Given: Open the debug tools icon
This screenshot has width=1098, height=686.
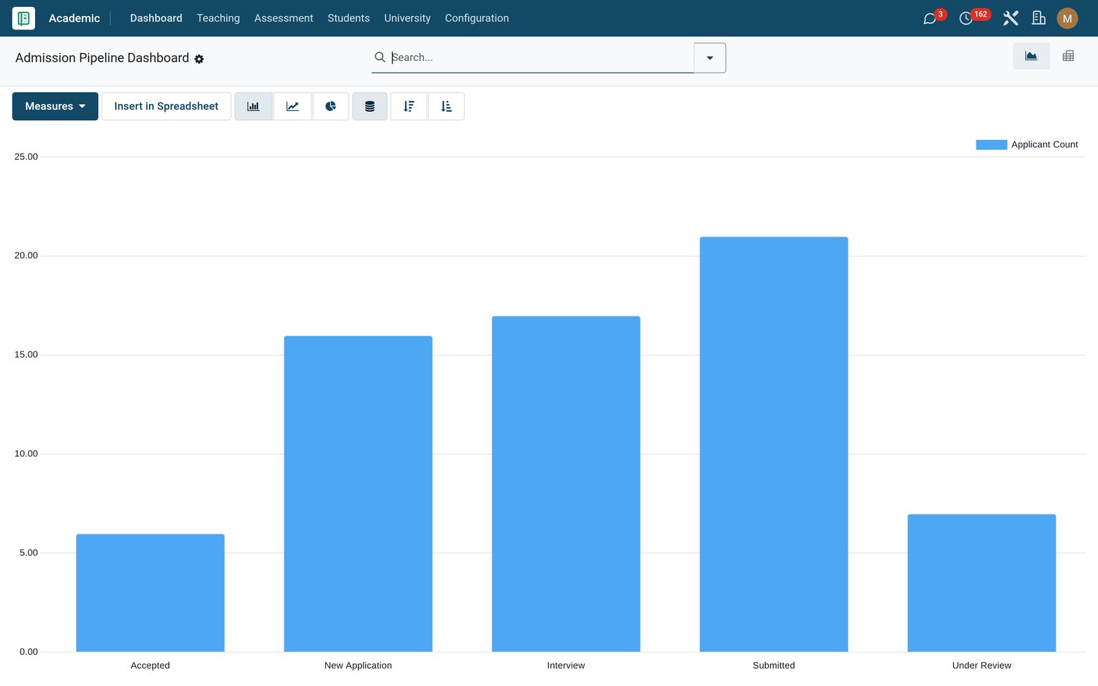Looking at the screenshot, I should click(1010, 19).
